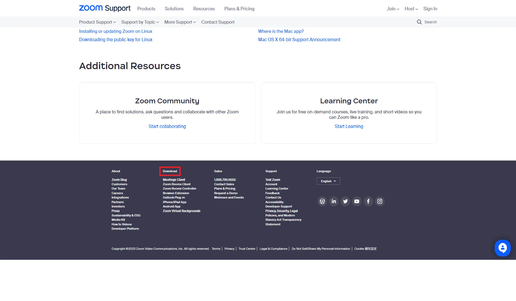This screenshot has width=516, height=301.
Task: Open Feedback footer link
Action: tap(272, 193)
